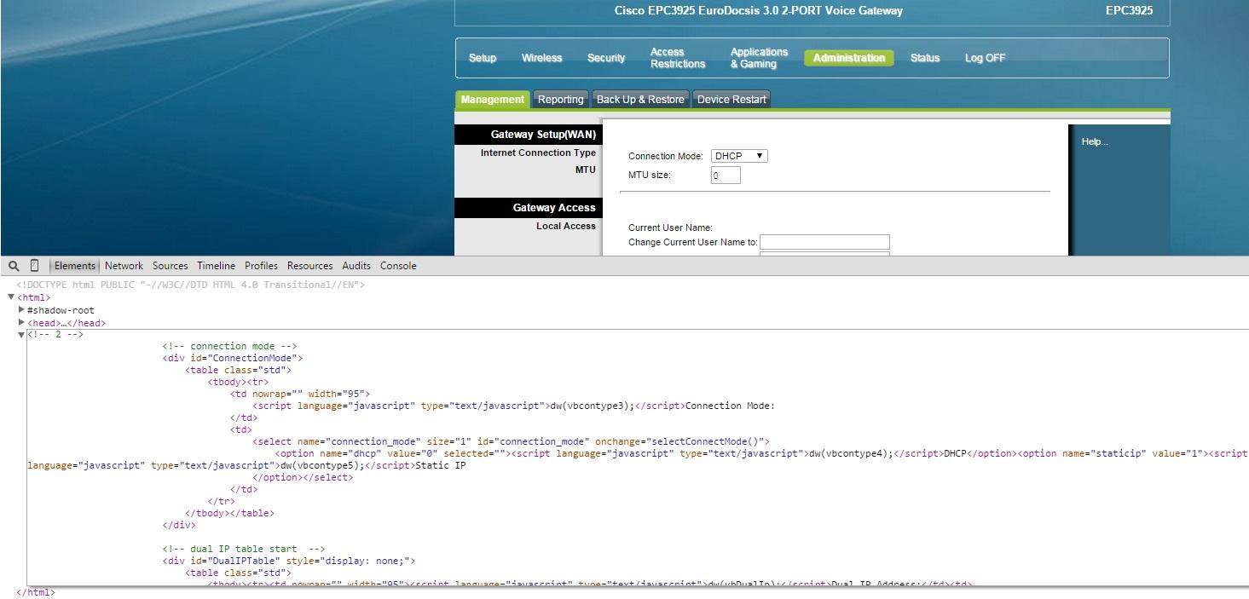Select the div id="ConnectionMode" line

pos(233,358)
